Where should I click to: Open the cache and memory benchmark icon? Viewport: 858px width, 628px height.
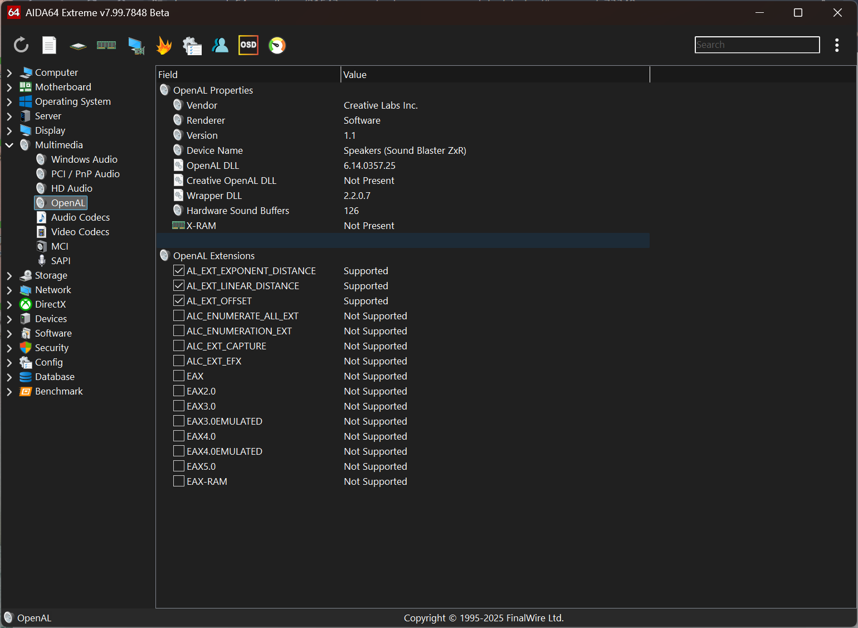point(106,45)
